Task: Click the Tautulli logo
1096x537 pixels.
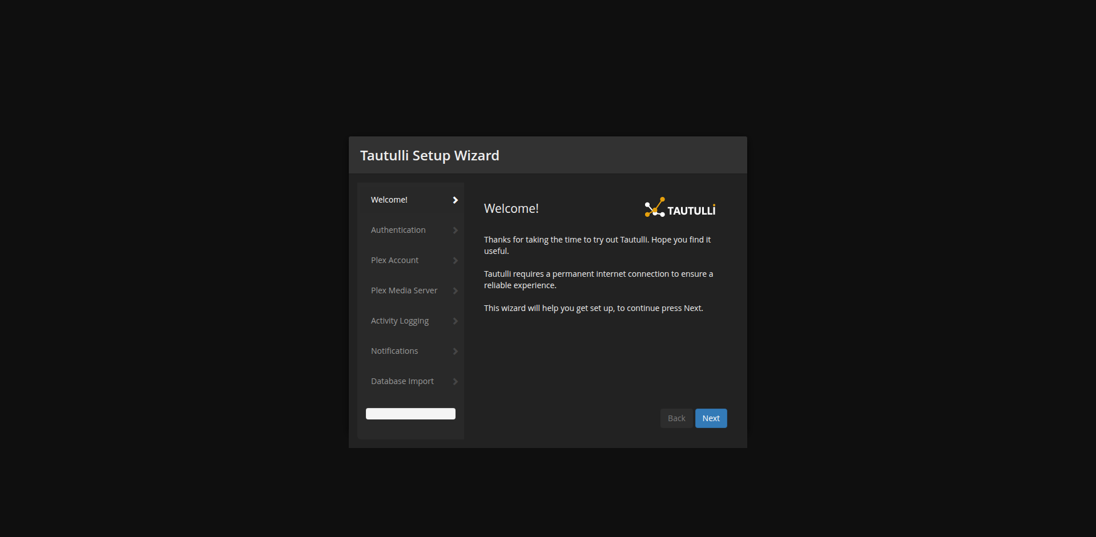Action: pos(680,208)
